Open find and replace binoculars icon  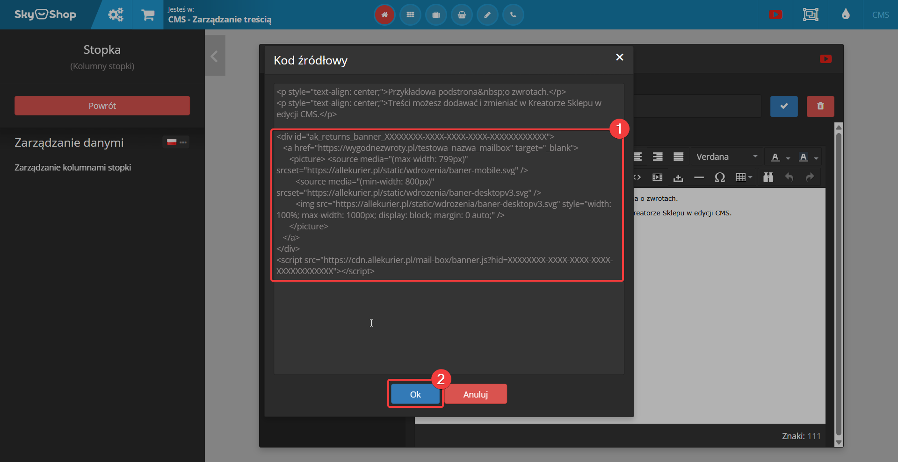(768, 177)
